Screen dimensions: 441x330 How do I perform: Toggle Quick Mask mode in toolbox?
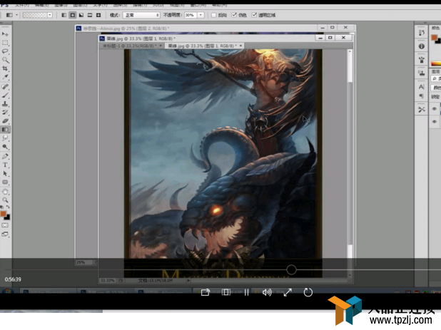click(5, 225)
